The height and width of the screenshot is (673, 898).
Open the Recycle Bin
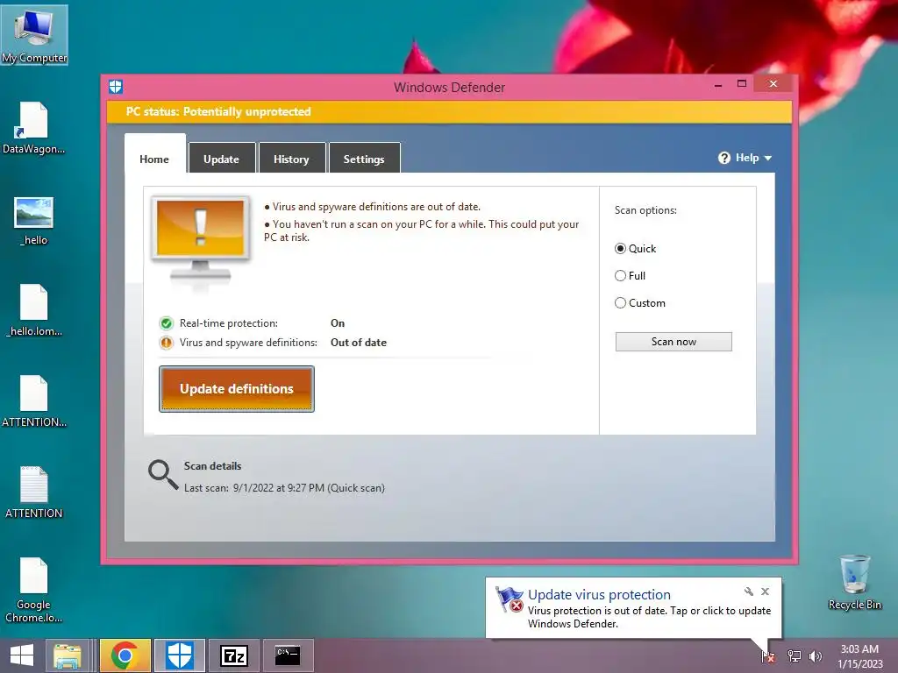(x=854, y=583)
